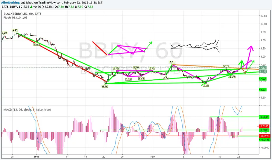This screenshot has height=160, width=272.
Task: Click the red -0.0128 MACD axis tag
Action: [264, 136]
